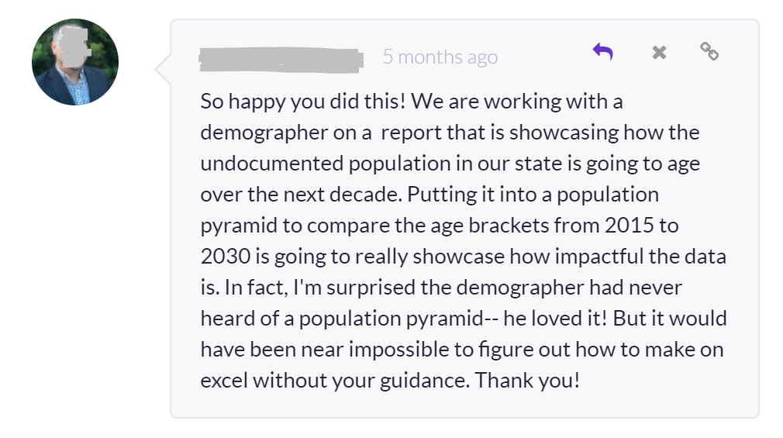Reply to this comment using the purple arrow

click(x=602, y=51)
